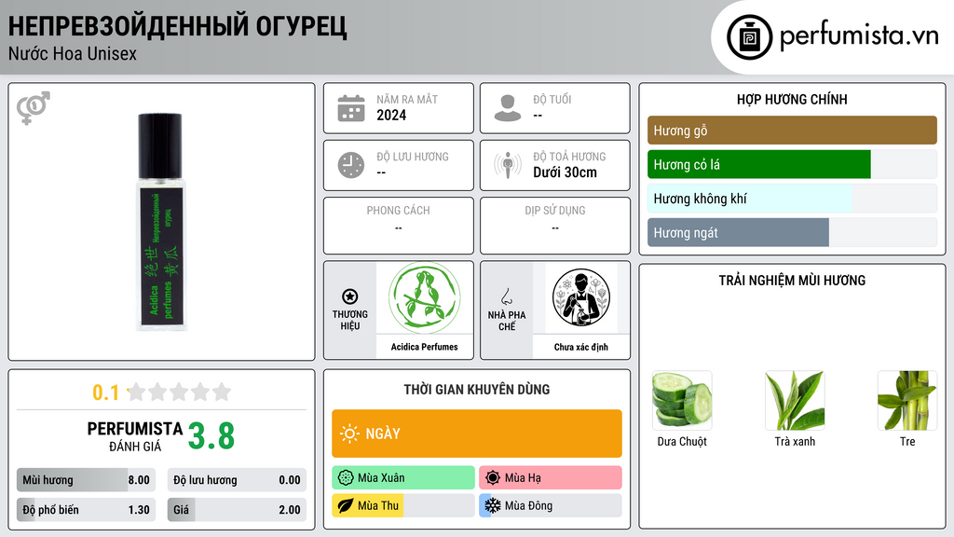Click the Phong cách card
The width and height of the screenshot is (954, 537).
point(399,226)
